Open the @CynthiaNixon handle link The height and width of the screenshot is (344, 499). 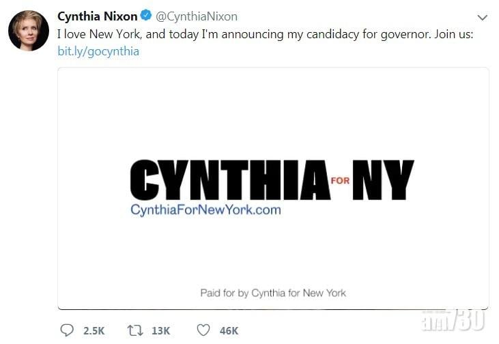(197, 16)
